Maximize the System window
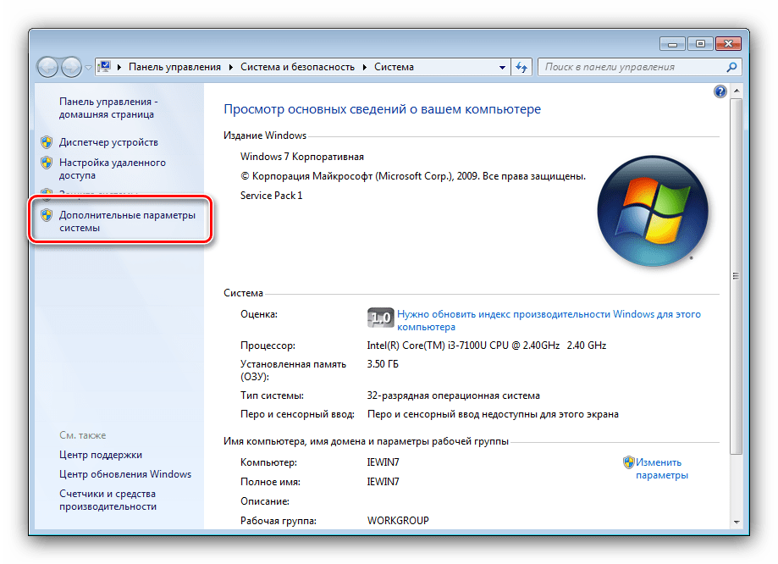Viewport: 778px width, 564px height. 700,44
